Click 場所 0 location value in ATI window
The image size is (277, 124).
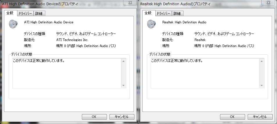tap(86, 46)
